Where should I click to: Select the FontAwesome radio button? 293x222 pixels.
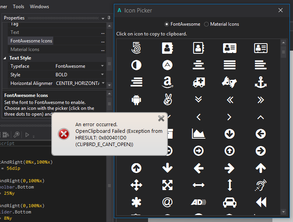[x=167, y=24]
